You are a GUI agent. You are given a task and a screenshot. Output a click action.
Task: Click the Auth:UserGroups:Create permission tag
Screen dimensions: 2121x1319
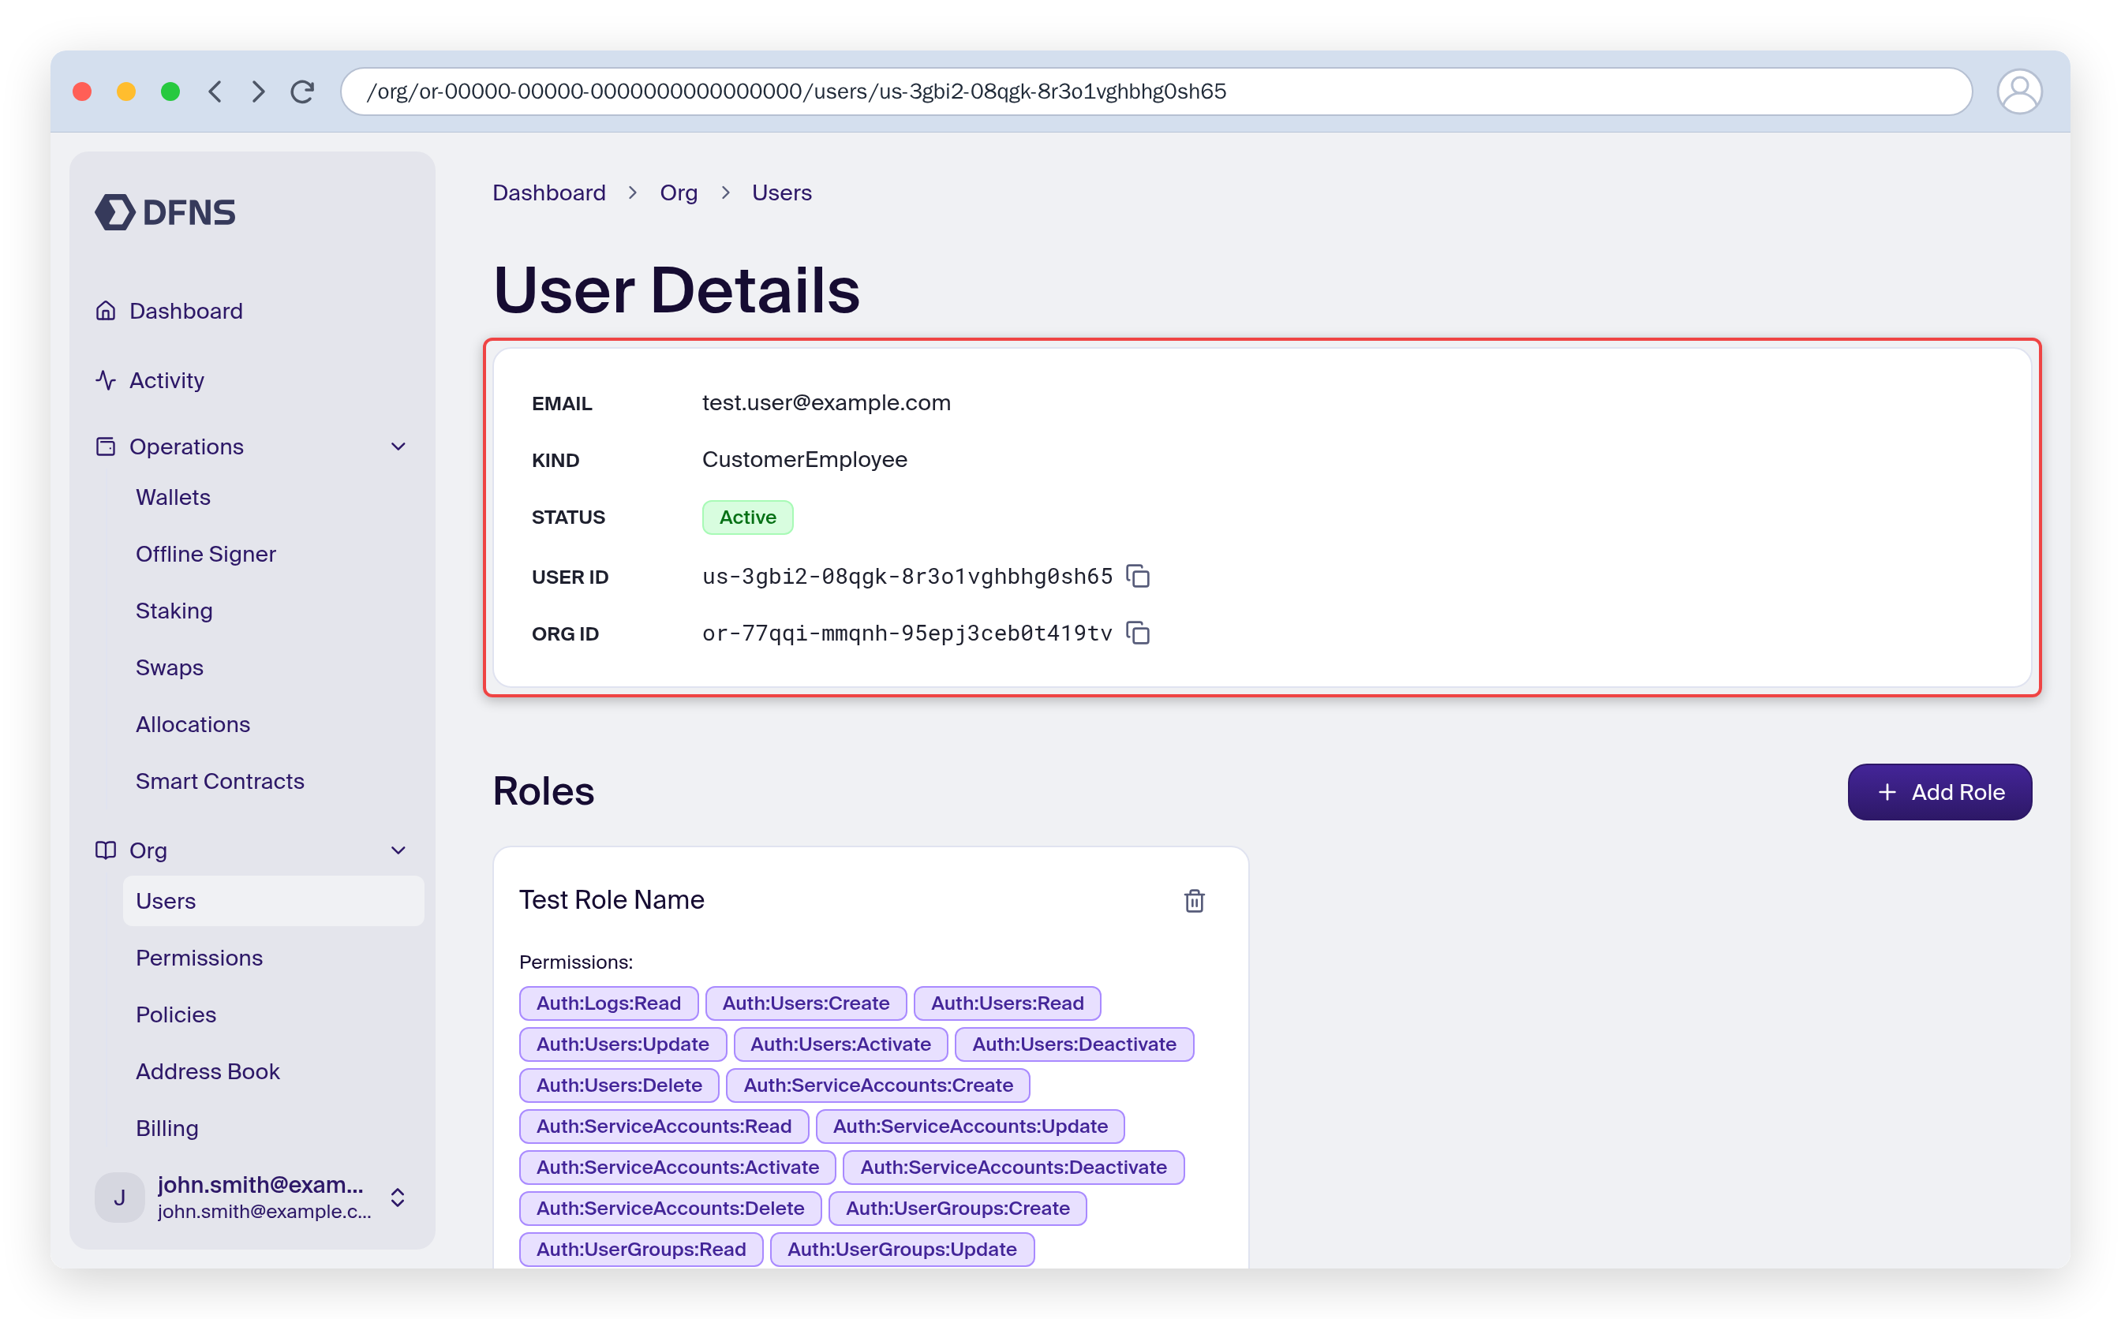click(957, 1209)
